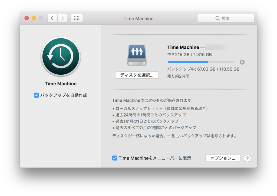Viewport: 277px width, 196px height.
Task: Click the Time Machine window title
Action: 138,18
